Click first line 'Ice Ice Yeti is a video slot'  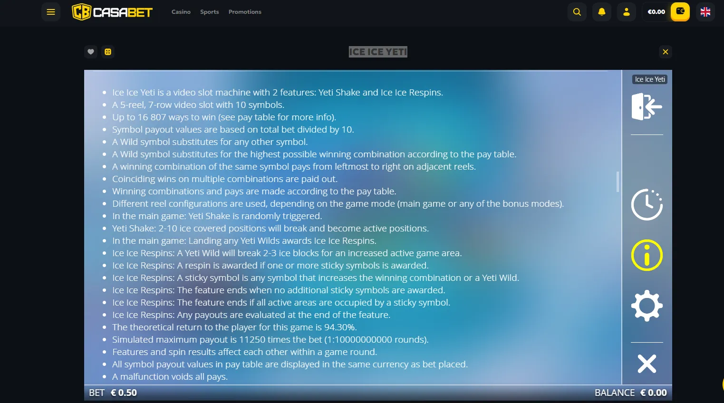(278, 92)
